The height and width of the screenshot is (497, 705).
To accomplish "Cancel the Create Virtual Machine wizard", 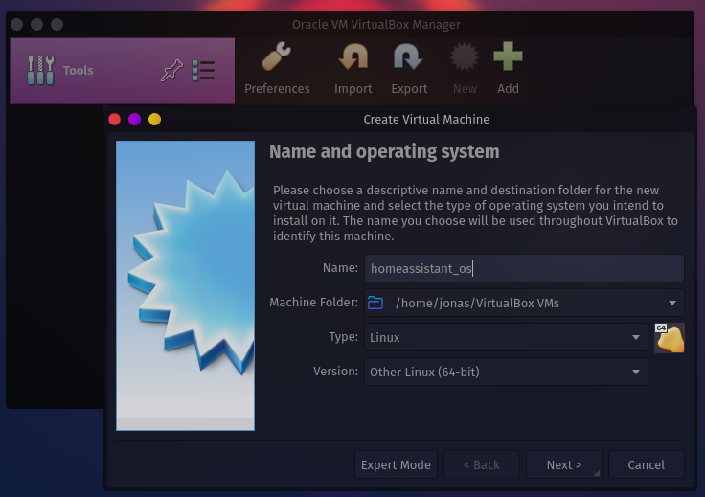I will point(646,464).
